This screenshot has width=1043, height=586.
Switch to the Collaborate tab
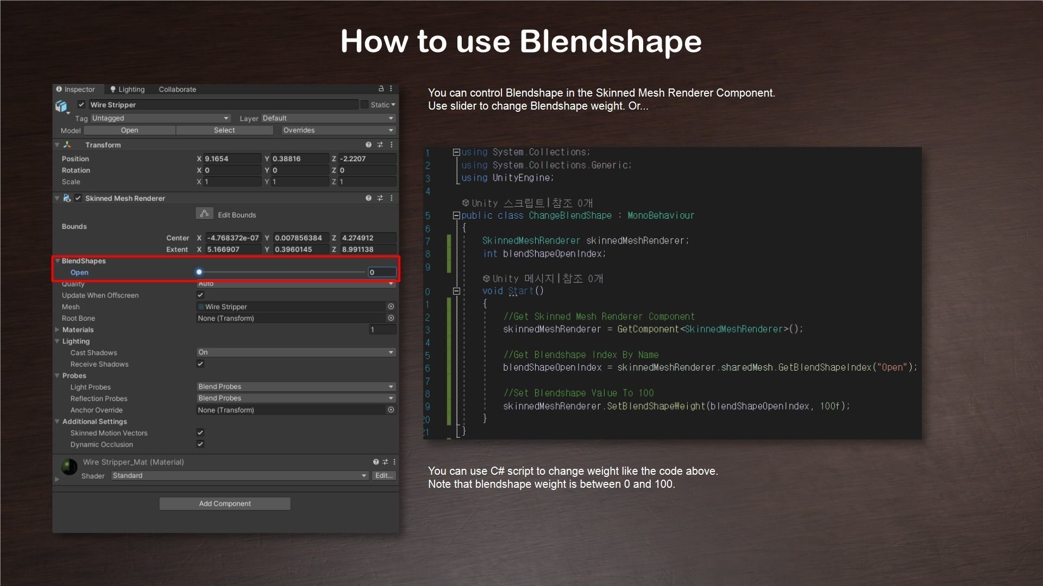(x=177, y=89)
